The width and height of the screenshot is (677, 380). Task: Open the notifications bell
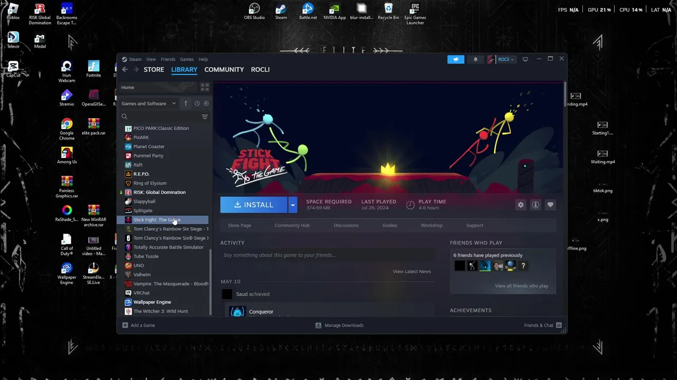pos(475,59)
